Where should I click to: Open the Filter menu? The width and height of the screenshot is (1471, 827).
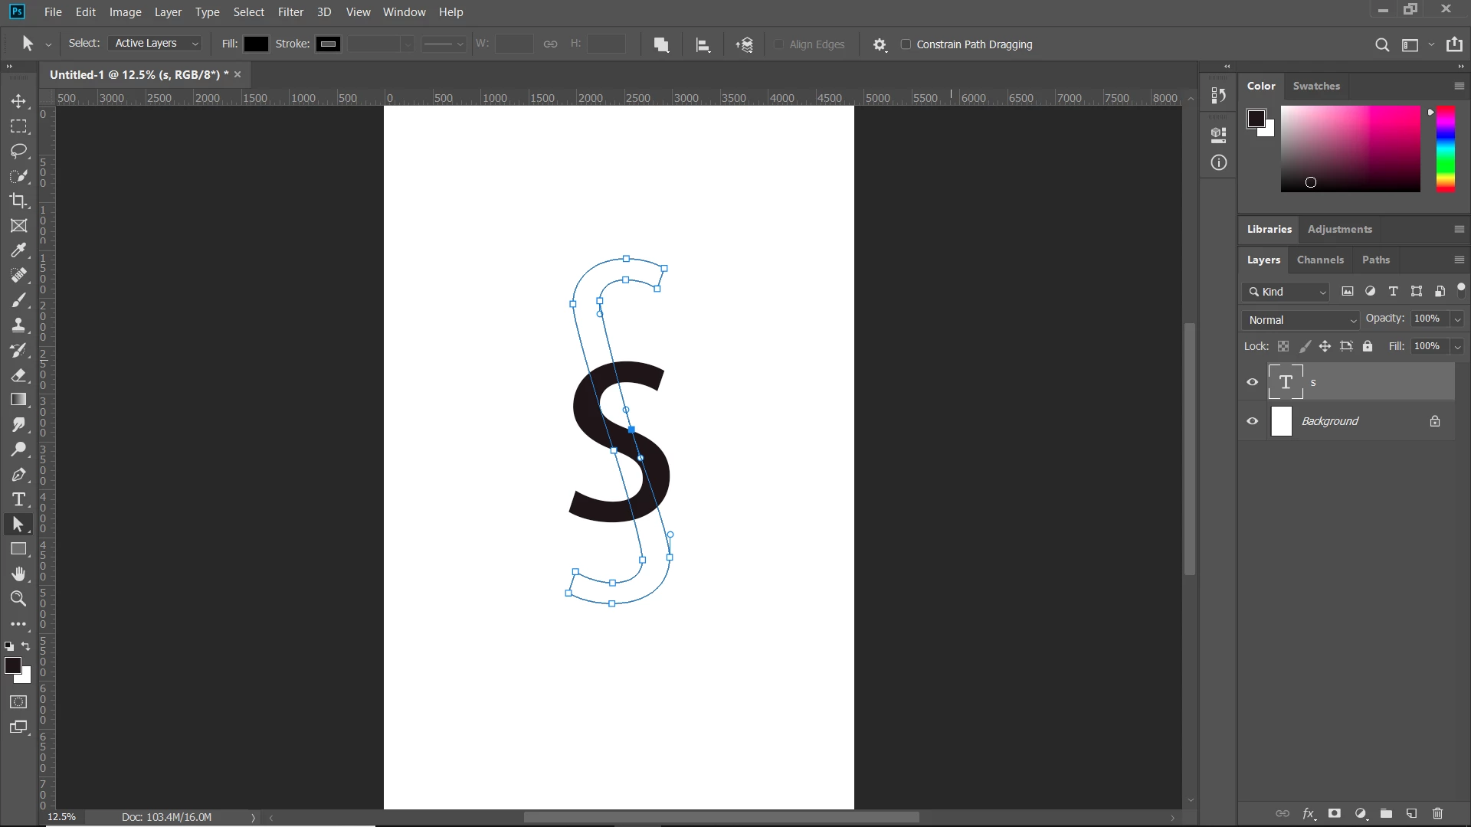tap(290, 12)
